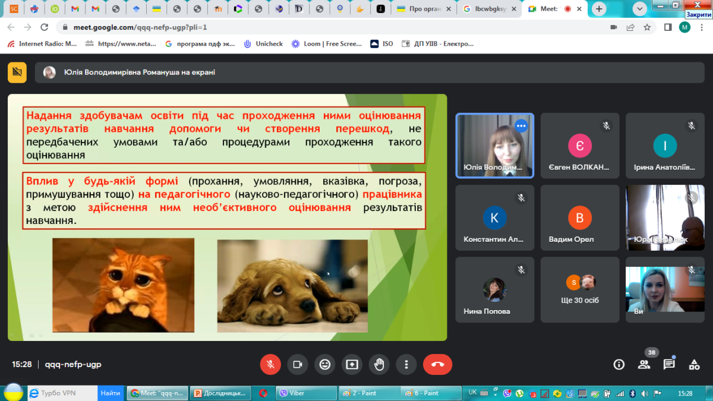Image resolution: width=713 pixels, height=401 pixels.
Task: Click the presenter's shared slide thumbnail
Action: coord(227,217)
